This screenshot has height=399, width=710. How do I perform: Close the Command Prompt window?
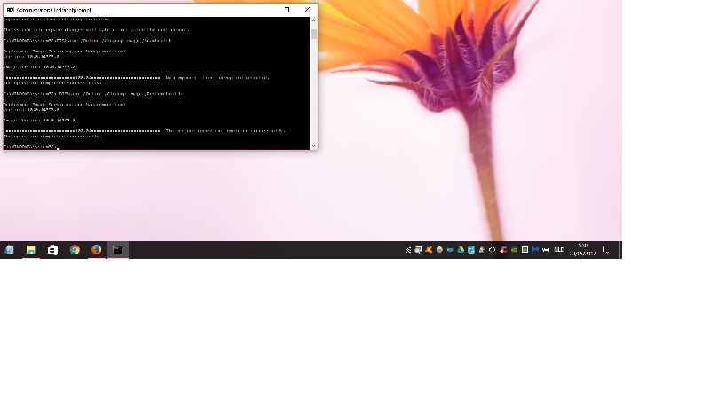[307, 10]
